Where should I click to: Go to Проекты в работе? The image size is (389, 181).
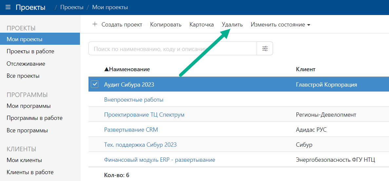coord(30,51)
